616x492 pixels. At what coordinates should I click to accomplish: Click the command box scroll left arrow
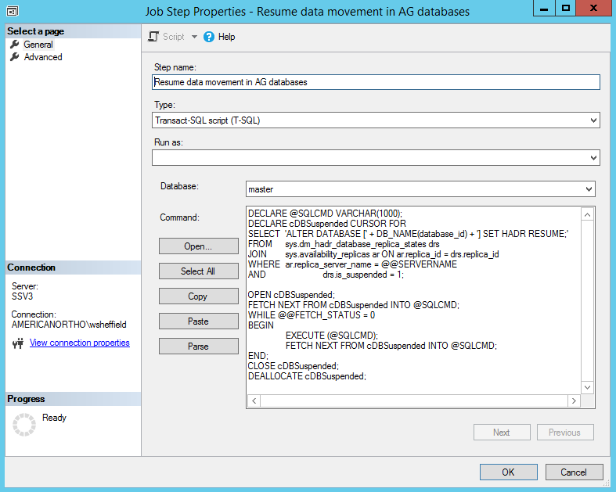point(254,401)
